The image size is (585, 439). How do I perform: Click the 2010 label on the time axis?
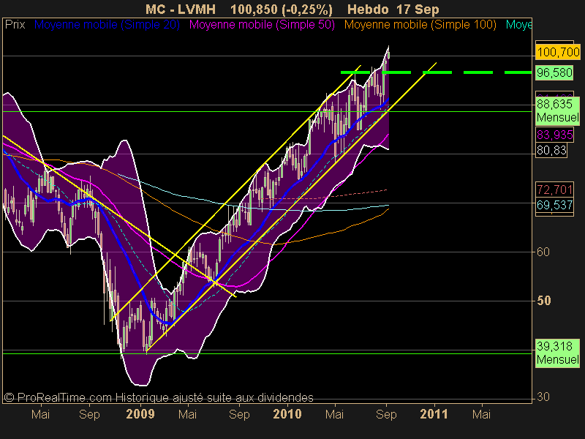tap(287, 414)
